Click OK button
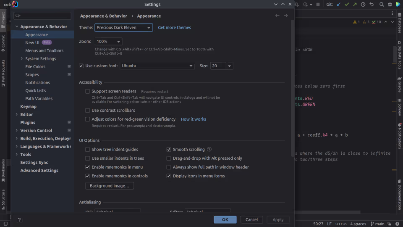The image size is (403, 227). (225, 219)
